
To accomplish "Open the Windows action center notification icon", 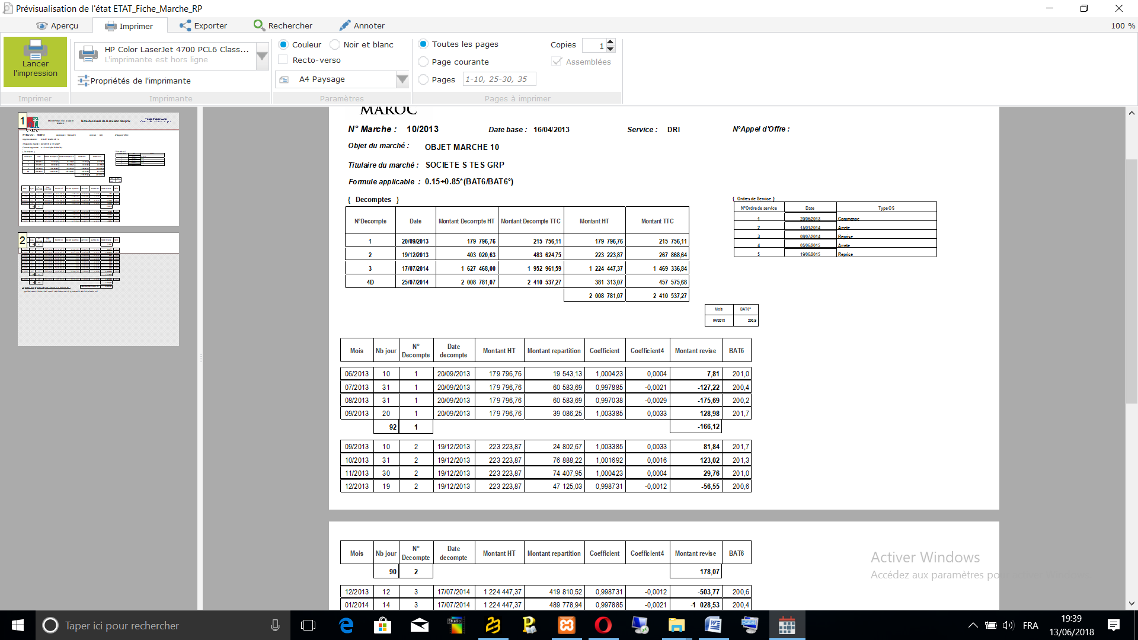I will (1113, 625).
